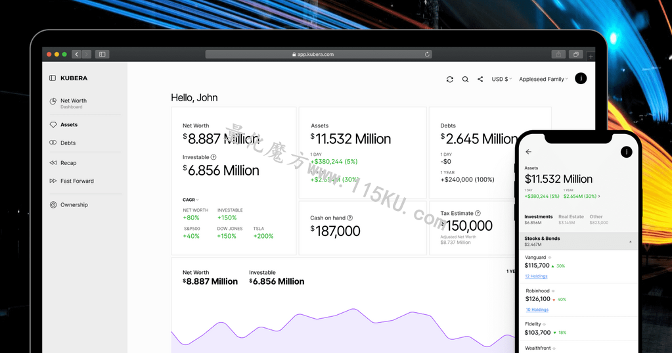
Task: Click the +$380,244 (5%) desktop 1 day change
Action: [334, 161]
